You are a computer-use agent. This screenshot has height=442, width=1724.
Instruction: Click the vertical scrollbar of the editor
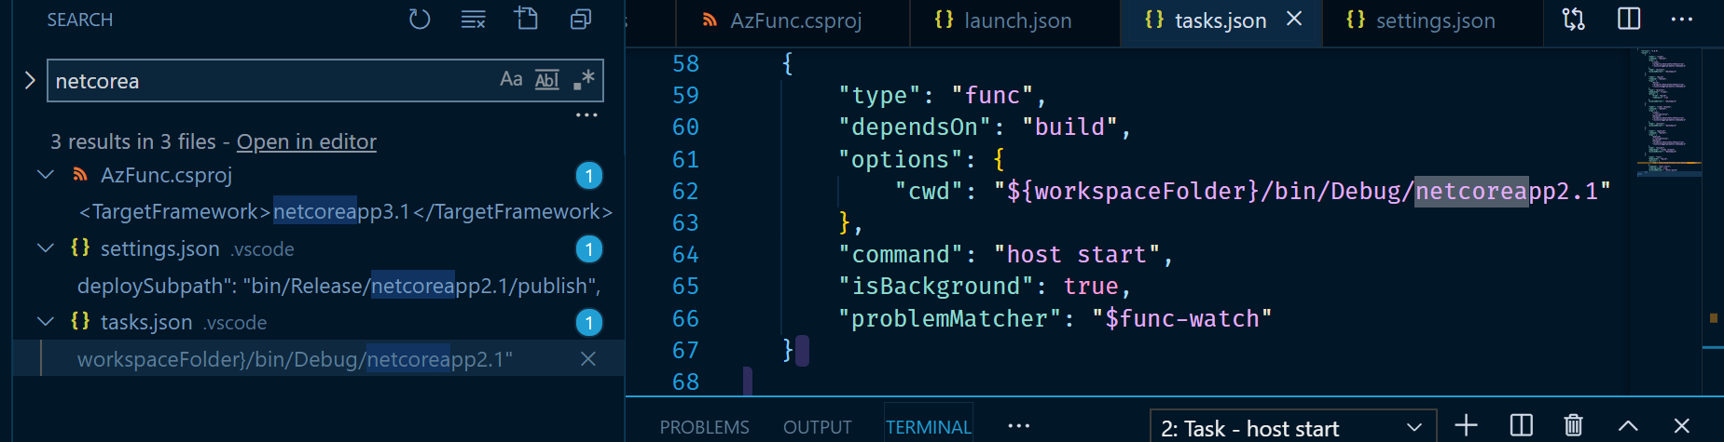click(x=1713, y=221)
